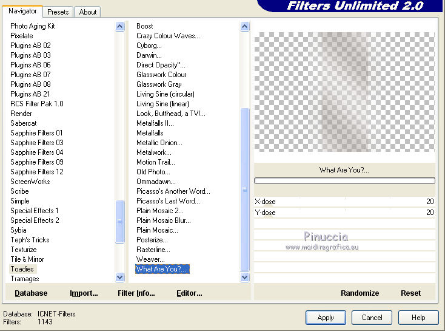Select the Sabercat category
The width and height of the screenshot is (445, 331).
tap(23, 123)
